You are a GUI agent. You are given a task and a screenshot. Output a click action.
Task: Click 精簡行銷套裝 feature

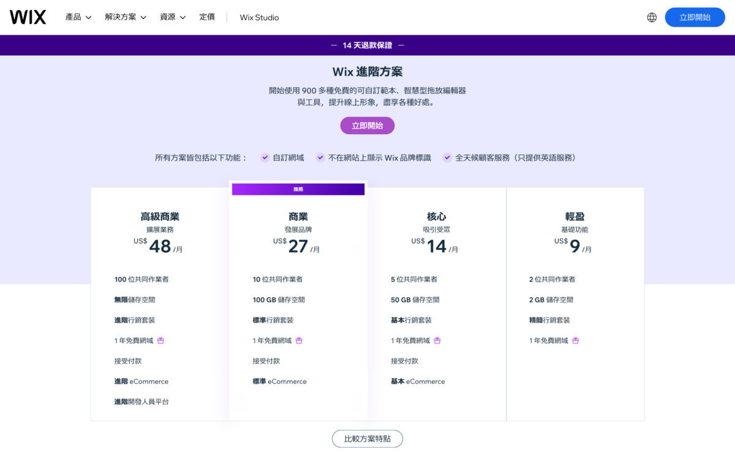tap(550, 320)
